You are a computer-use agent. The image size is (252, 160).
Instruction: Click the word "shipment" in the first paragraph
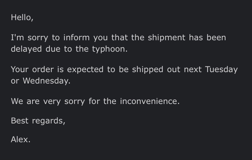coord(167,38)
